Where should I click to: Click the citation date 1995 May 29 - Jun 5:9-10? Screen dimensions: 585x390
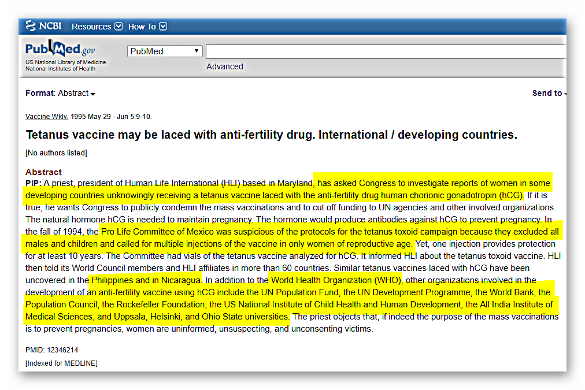(x=111, y=116)
